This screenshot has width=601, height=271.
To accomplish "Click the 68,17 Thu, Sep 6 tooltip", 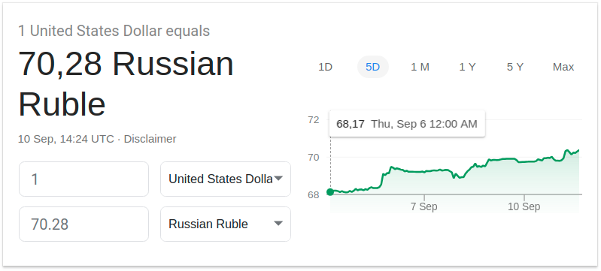I will click(x=407, y=124).
